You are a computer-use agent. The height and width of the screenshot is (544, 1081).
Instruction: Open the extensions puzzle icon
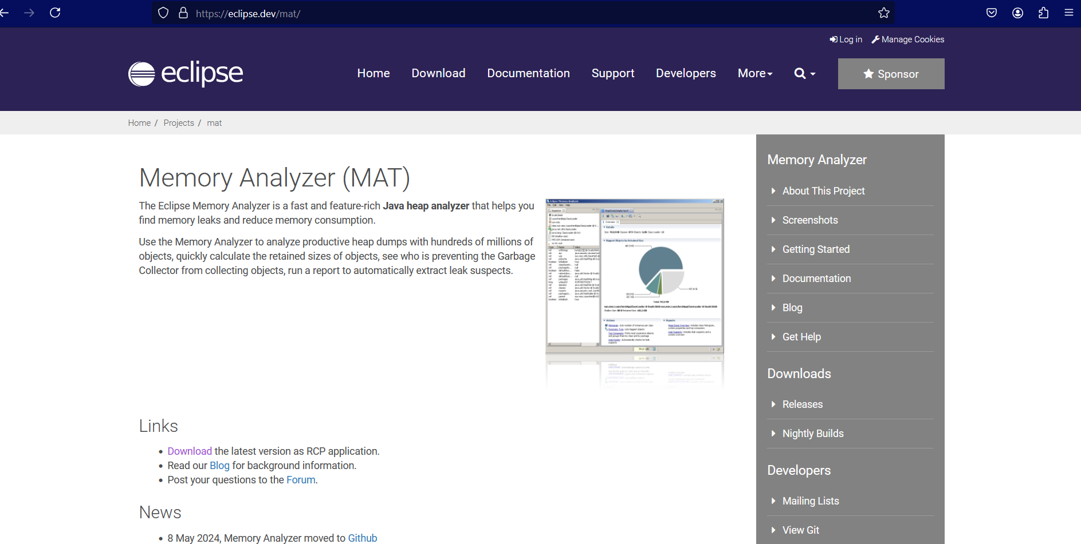coord(1043,13)
